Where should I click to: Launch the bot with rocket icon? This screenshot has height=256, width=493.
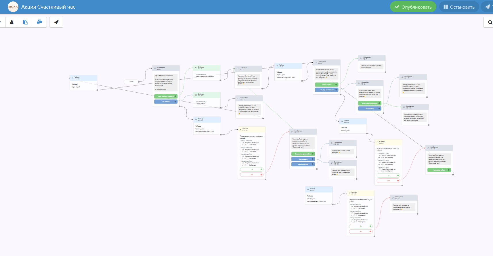(x=56, y=22)
